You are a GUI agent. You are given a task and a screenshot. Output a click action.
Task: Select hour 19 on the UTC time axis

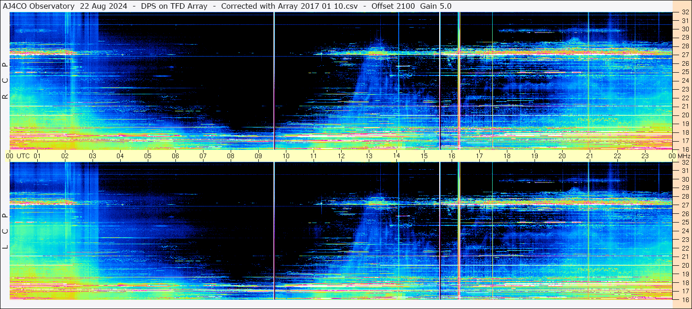coord(535,156)
